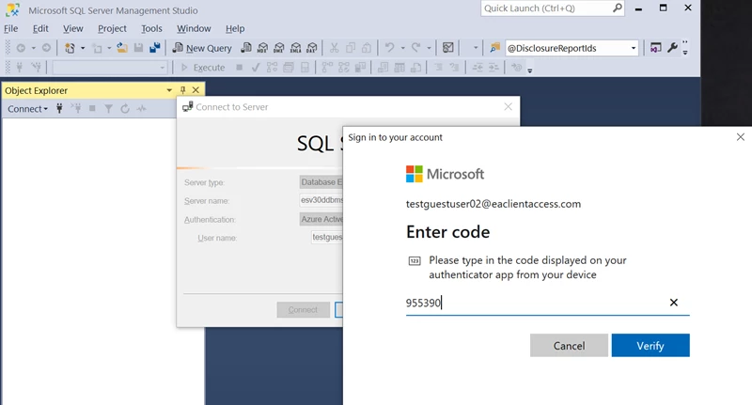This screenshot has width=752, height=405.
Task: Click the Paste icon in toolbar
Action: 367,48
